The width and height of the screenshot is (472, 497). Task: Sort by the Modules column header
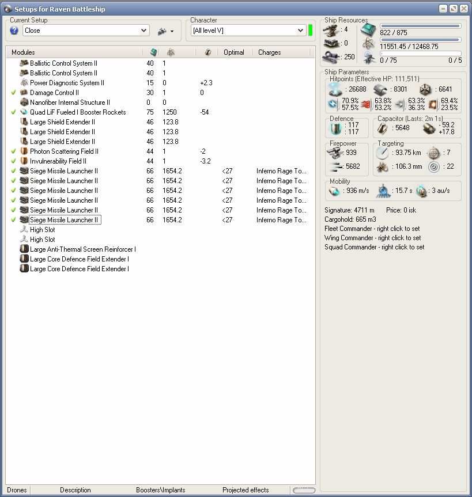(x=23, y=52)
